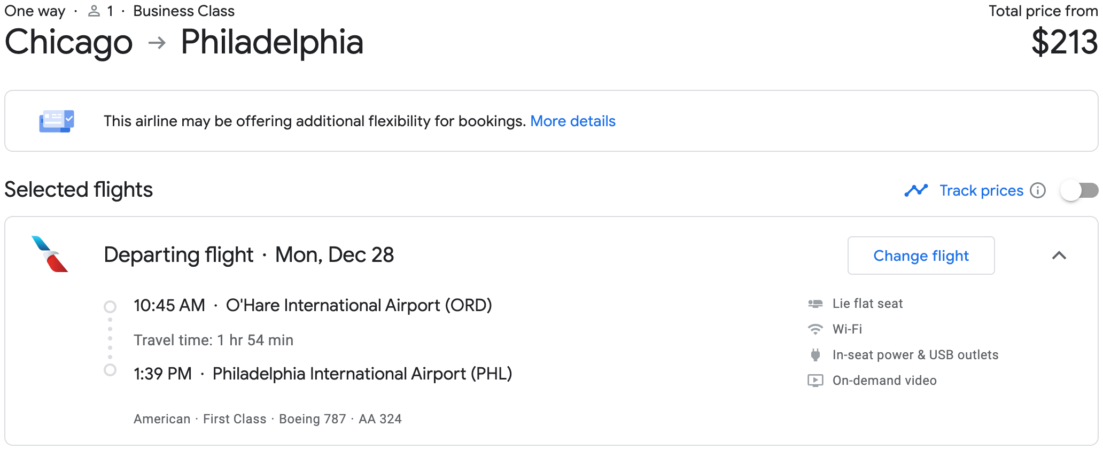Click the Track prices label
This screenshot has height=449, width=1103.
pos(981,190)
